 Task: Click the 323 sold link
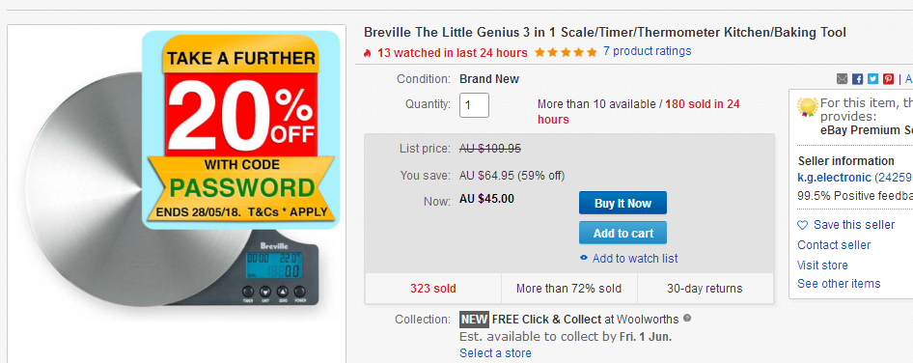click(x=432, y=289)
